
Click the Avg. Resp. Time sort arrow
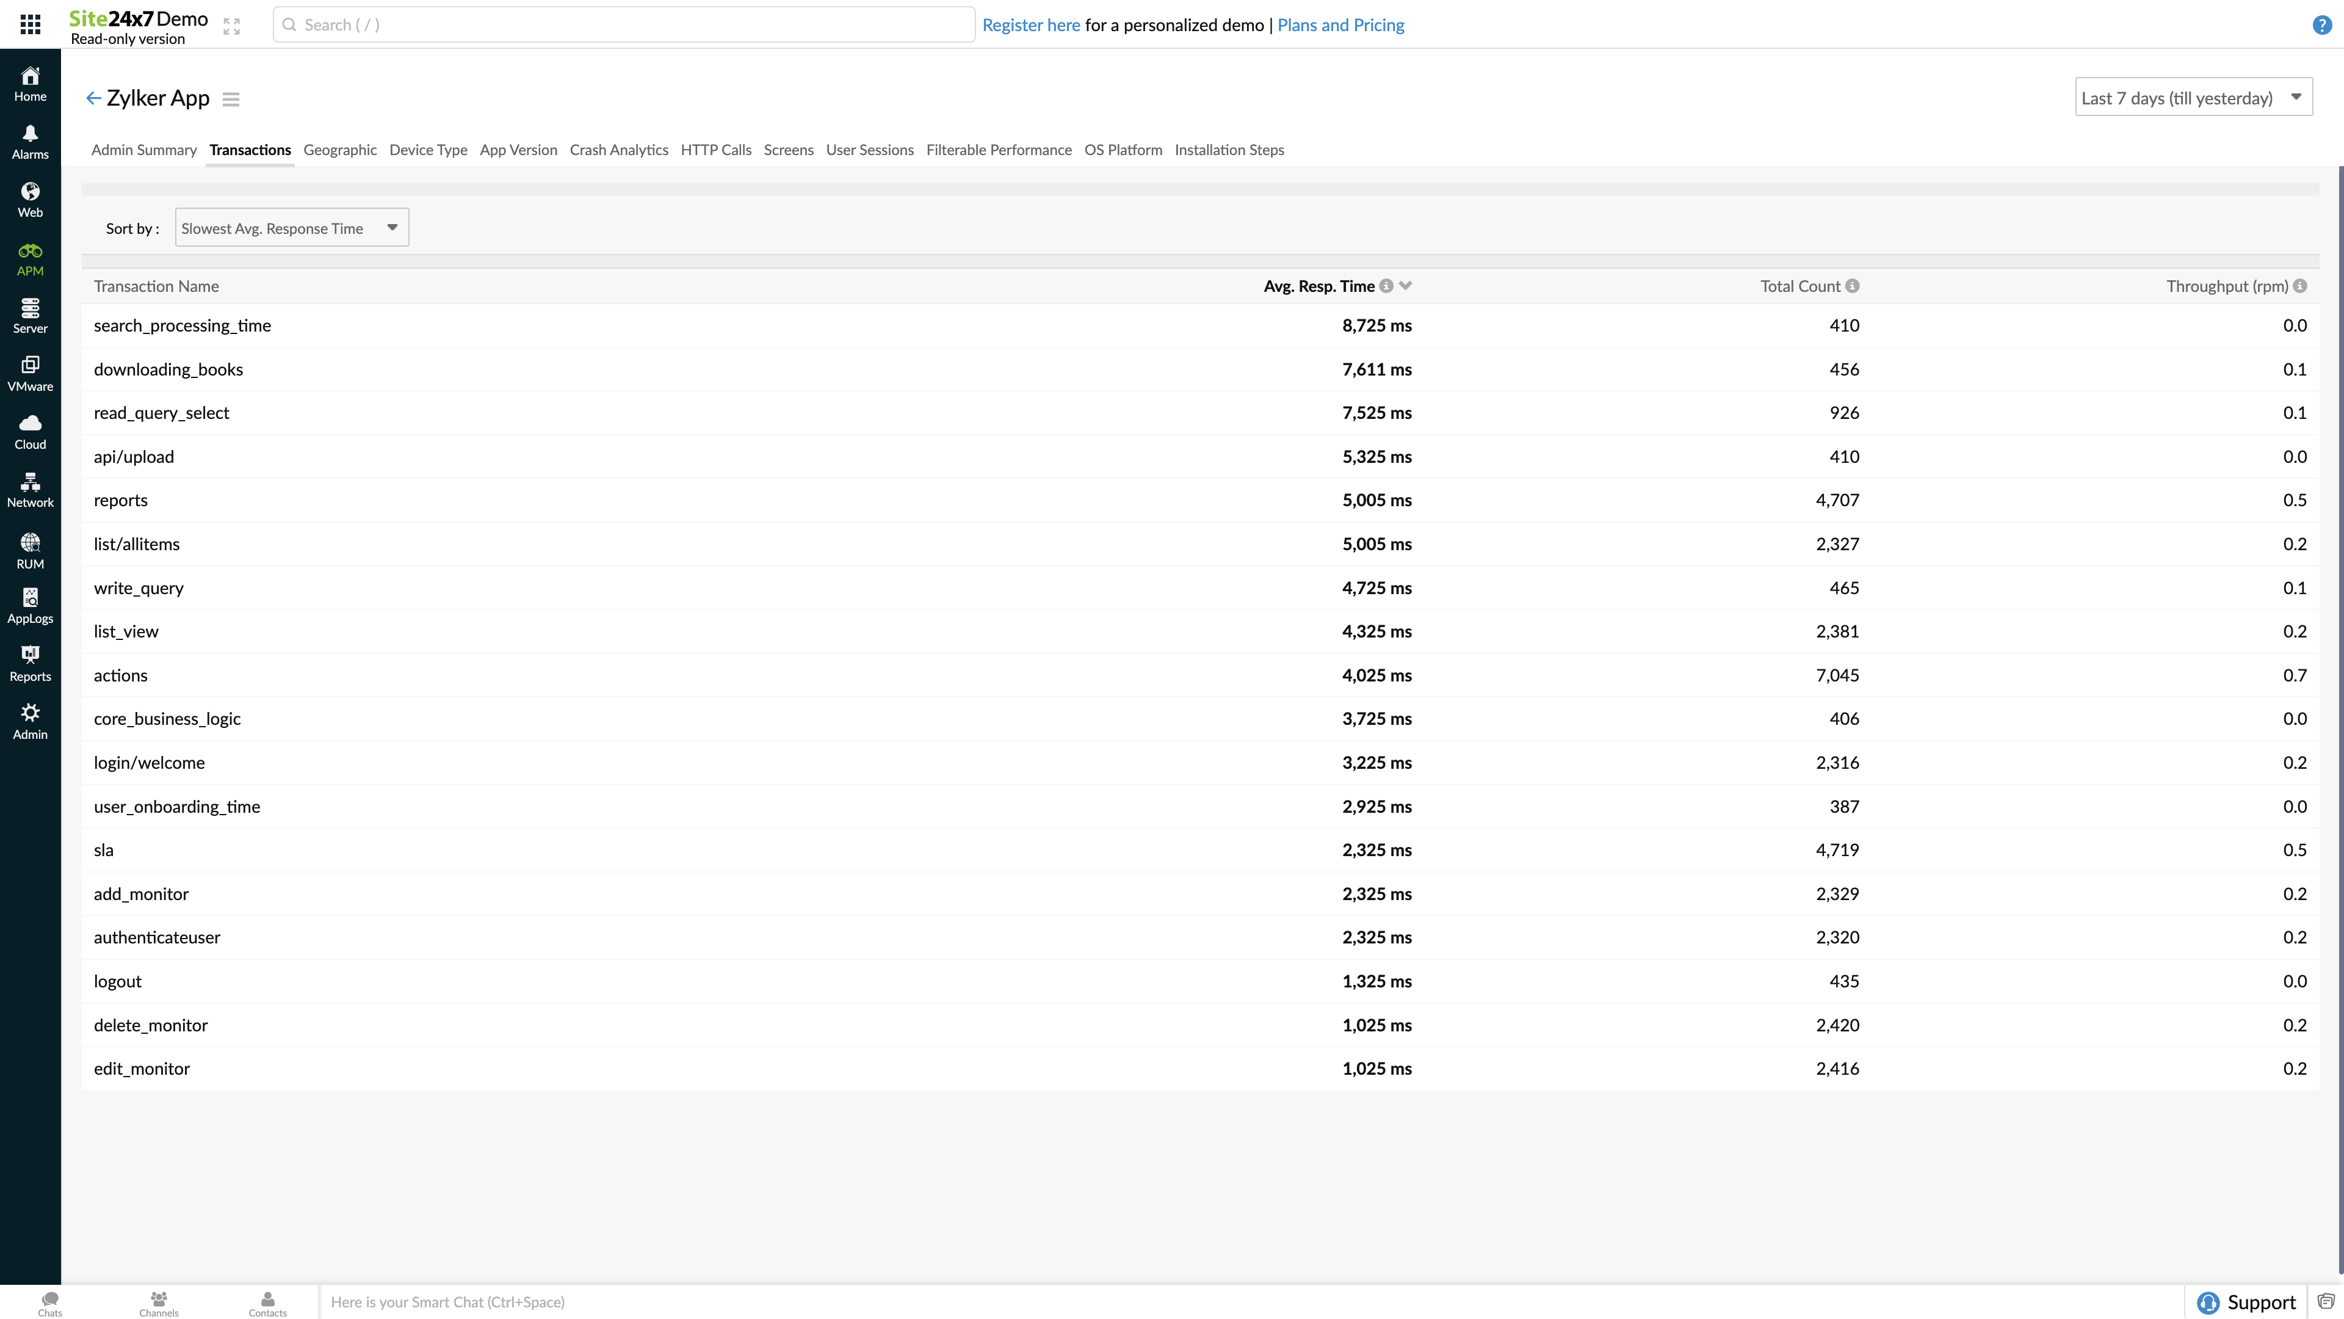pyautogui.click(x=1405, y=285)
